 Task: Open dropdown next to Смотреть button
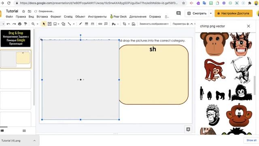pos(211,13)
